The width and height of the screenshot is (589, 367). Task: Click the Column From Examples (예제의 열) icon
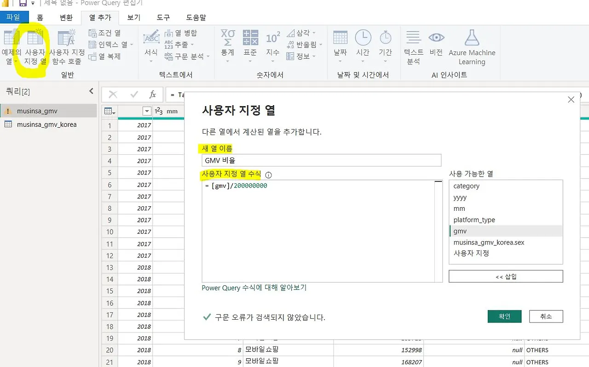(11, 38)
